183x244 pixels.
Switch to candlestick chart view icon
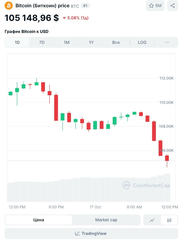tap(169, 220)
